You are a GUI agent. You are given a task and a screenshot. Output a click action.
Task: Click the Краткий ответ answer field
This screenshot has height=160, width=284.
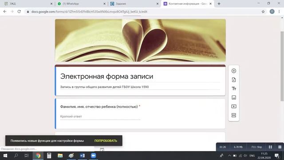[100, 116]
